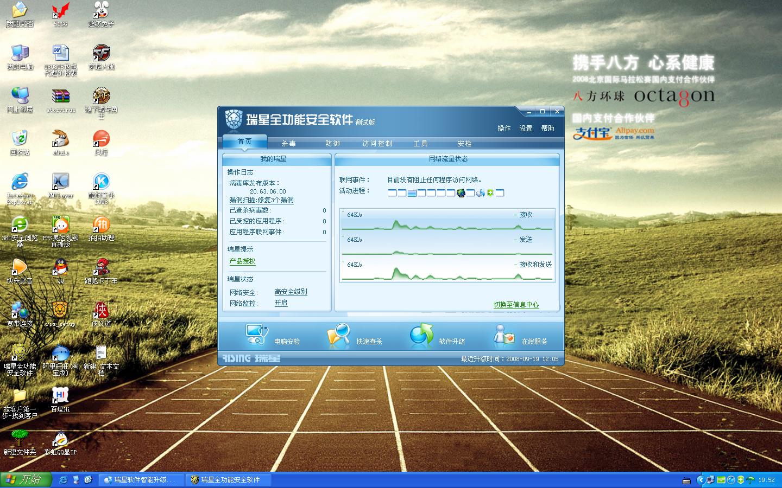
Task: Select the 新建文件夹 tree-icon folder
Action: pos(20,443)
